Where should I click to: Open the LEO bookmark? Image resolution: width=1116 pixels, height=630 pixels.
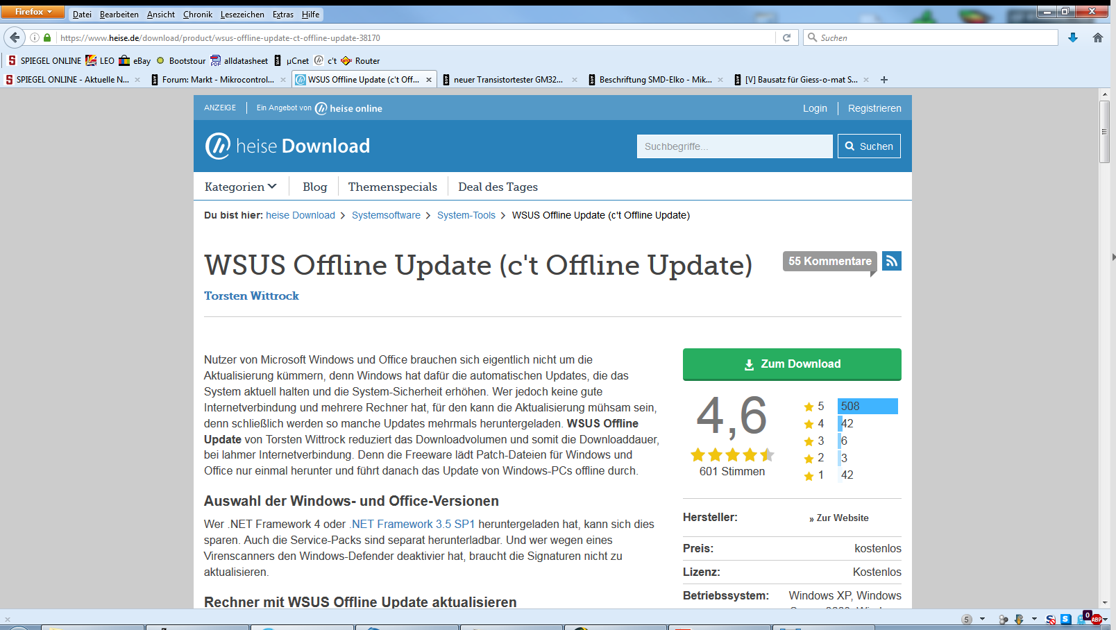[x=100, y=60]
